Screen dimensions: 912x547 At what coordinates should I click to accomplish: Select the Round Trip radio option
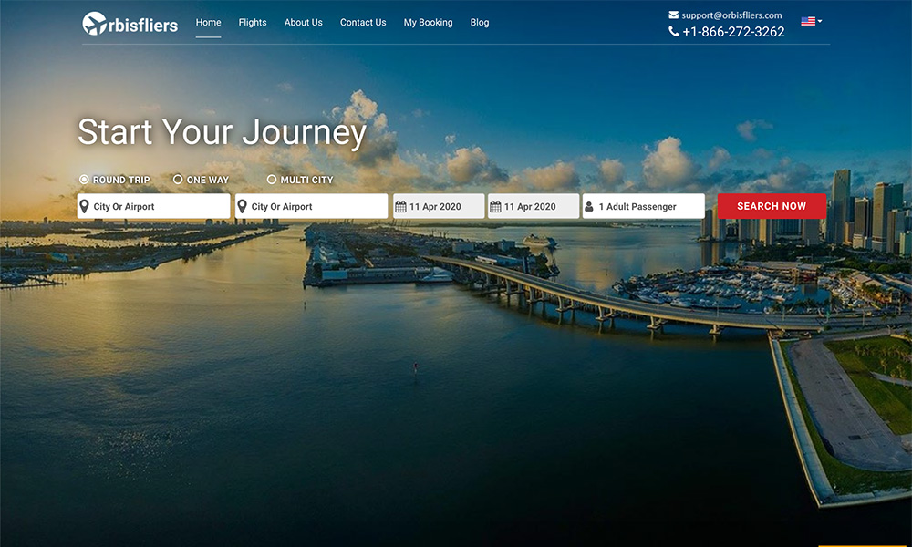click(x=85, y=180)
